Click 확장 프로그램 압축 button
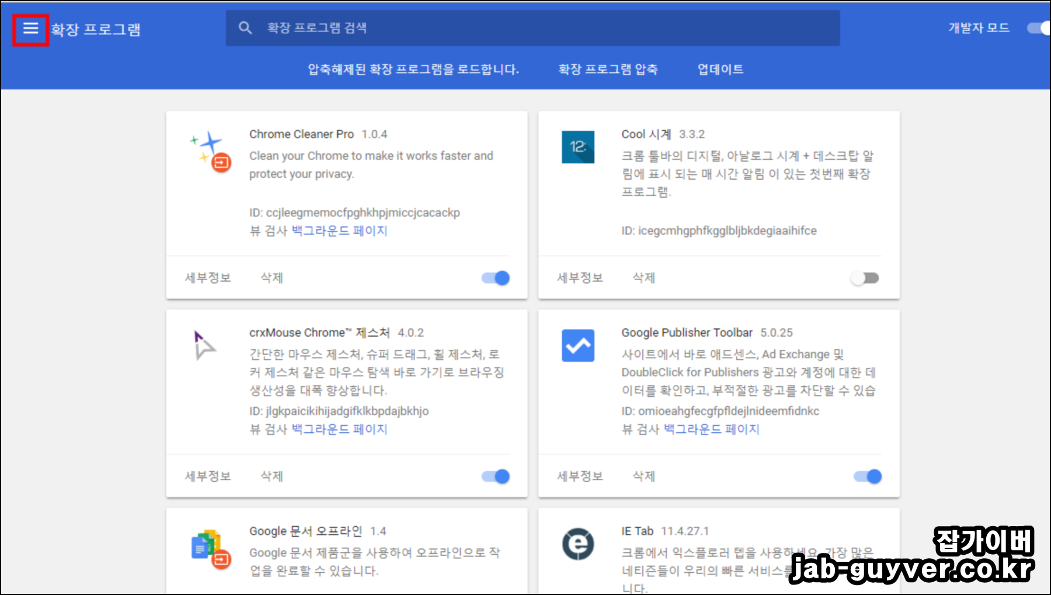The height and width of the screenshot is (595, 1051). pos(608,69)
